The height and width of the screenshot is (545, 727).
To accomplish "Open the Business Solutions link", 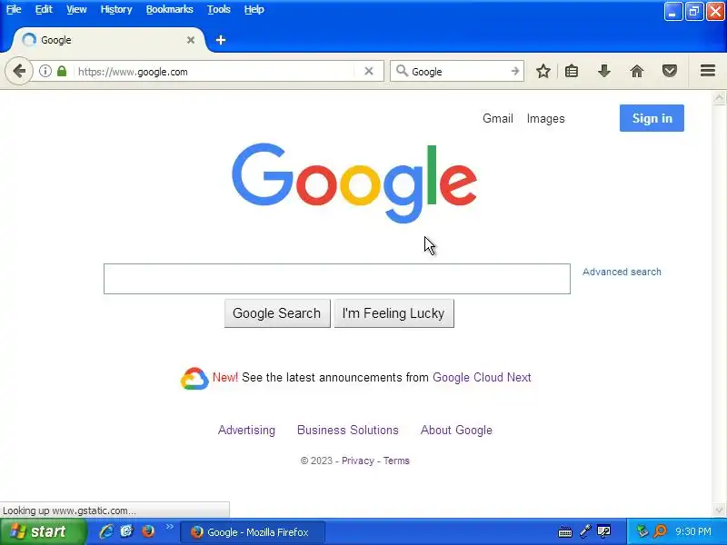I will pos(348,430).
